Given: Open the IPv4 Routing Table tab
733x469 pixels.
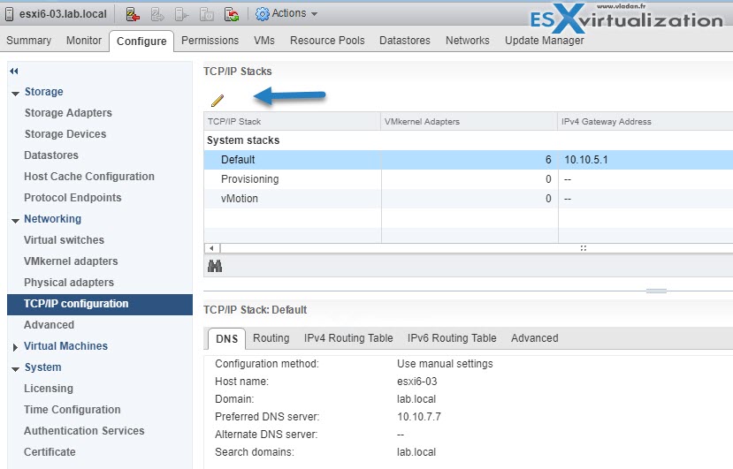Looking at the screenshot, I should (x=348, y=338).
